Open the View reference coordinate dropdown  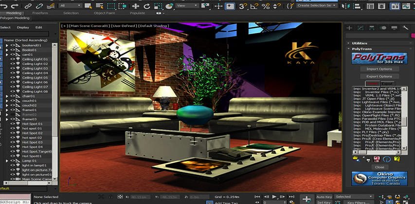tap(187, 5)
